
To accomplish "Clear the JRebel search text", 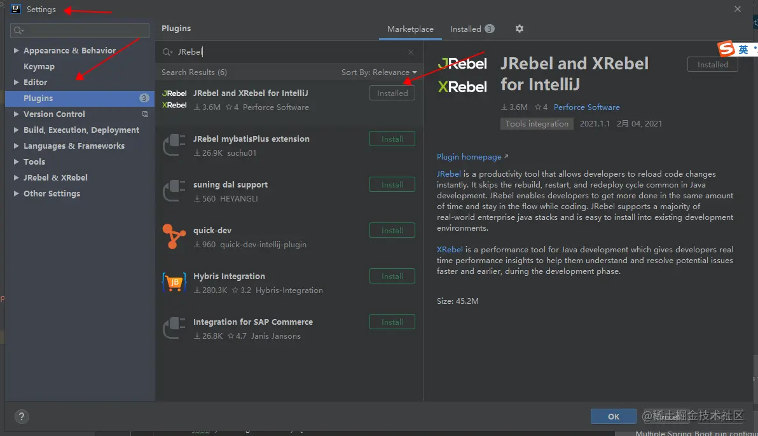I will [411, 52].
